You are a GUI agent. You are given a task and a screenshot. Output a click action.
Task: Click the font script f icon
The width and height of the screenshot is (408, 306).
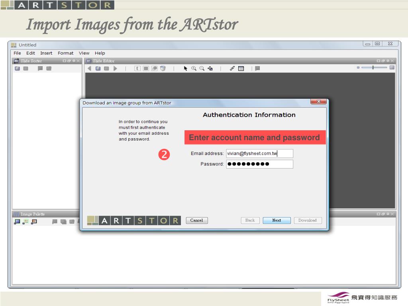(232, 69)
